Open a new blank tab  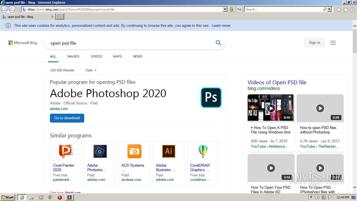[60, 17]
